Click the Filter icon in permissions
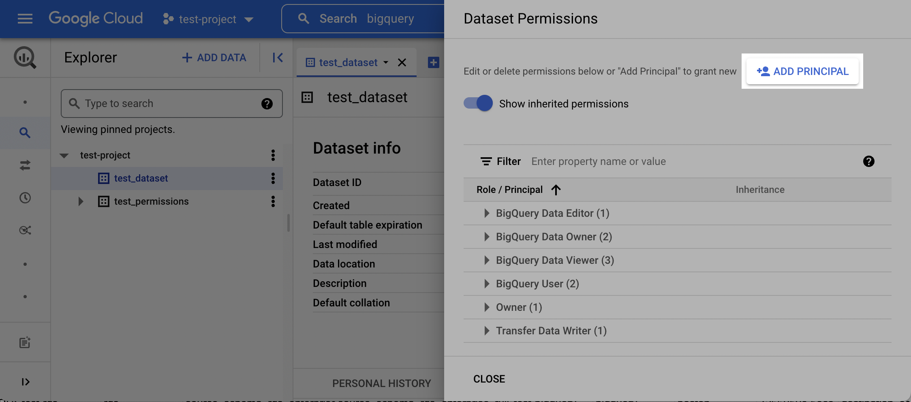The image size is (911, 402). click(486, 161)
